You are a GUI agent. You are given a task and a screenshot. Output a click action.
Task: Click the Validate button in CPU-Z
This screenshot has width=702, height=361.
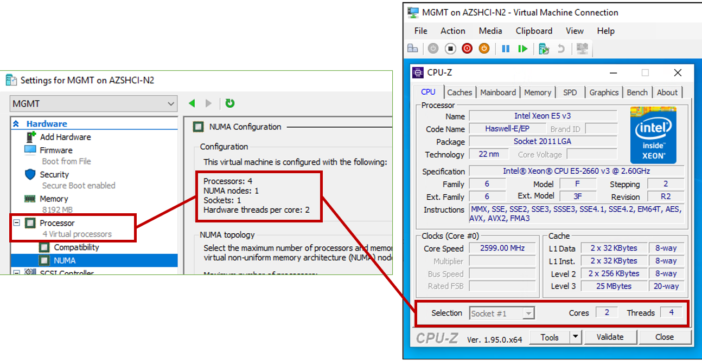610,337
